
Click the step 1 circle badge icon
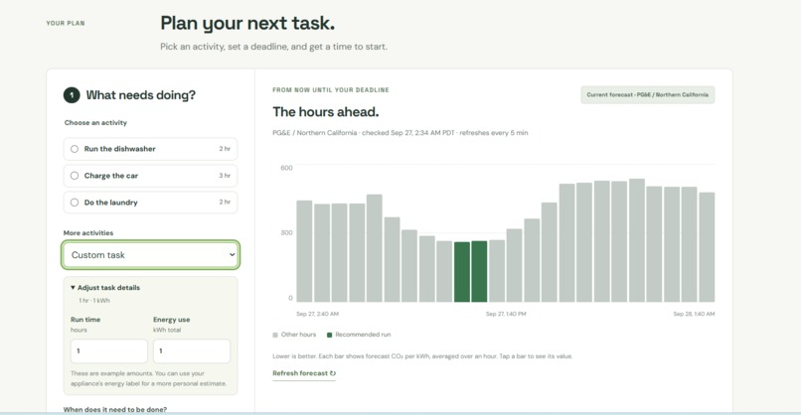(x=72, y=95)
